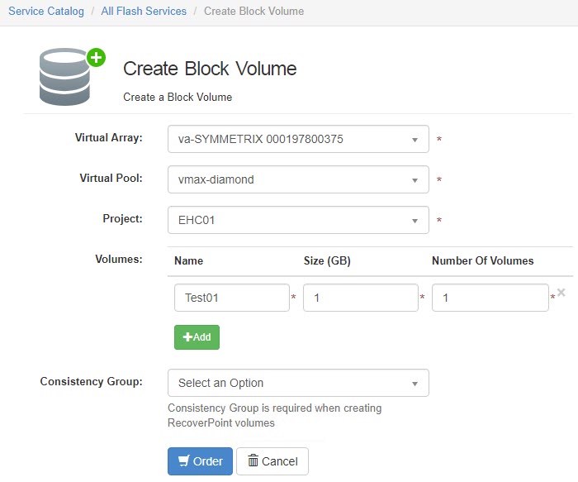This screenshot has width=578, height=482.
Task: Click the 'Create a Block Volume' subtitle
Action: tap(178, 97)
